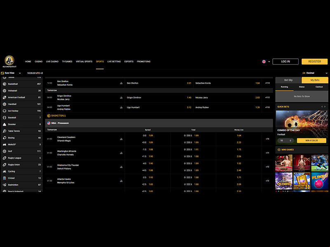Expand the Euro View selector
Viewport: 330px width, 247px height.
pyautogui.click(x=11, y=73)
